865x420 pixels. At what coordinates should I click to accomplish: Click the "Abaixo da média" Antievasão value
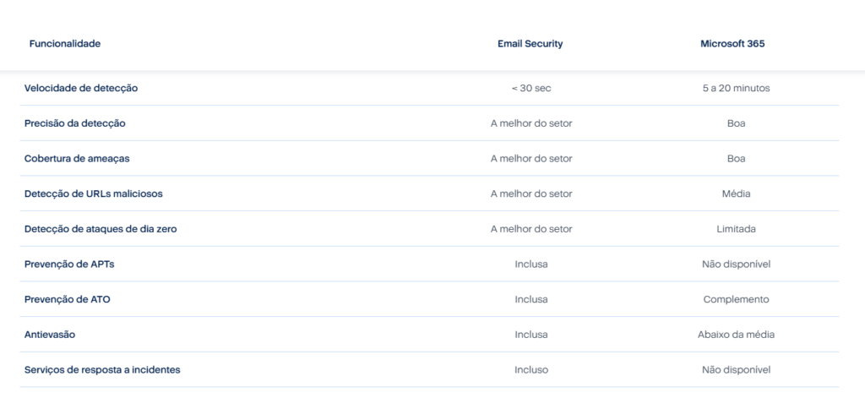(736, 335)
